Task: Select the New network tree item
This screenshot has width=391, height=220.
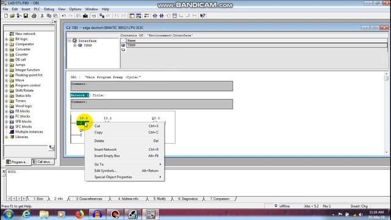Action: click(25, 34)
